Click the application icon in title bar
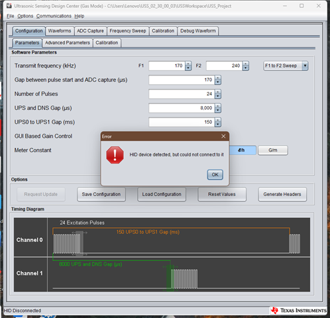 coord(9,6)
